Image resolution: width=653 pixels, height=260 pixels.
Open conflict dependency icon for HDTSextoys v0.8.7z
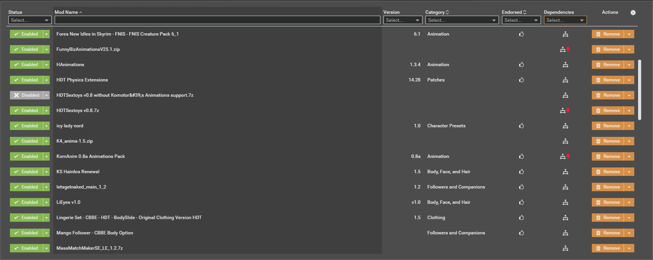click(x=565, y=110)
